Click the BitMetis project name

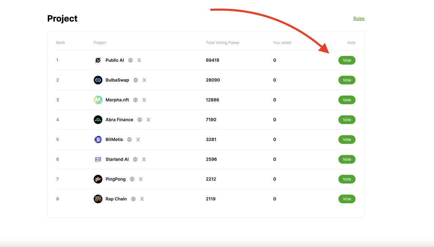point(114,140)
